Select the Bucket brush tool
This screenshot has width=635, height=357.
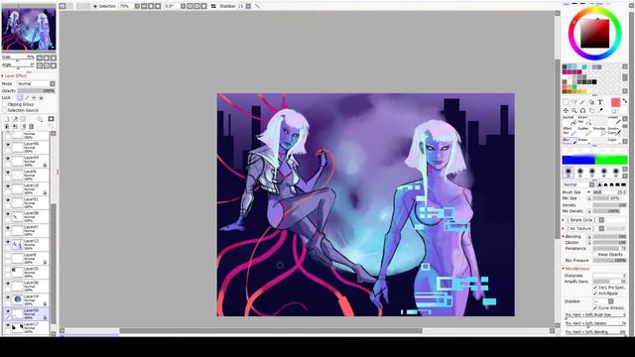pos(569,120)
